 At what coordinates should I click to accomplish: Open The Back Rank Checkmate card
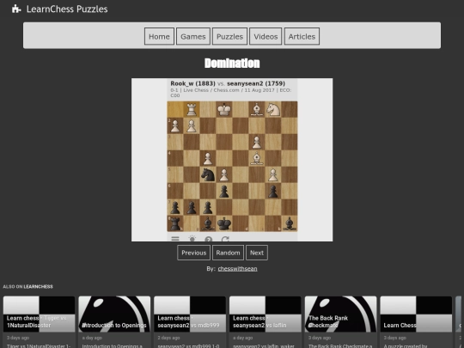(340, 322)
